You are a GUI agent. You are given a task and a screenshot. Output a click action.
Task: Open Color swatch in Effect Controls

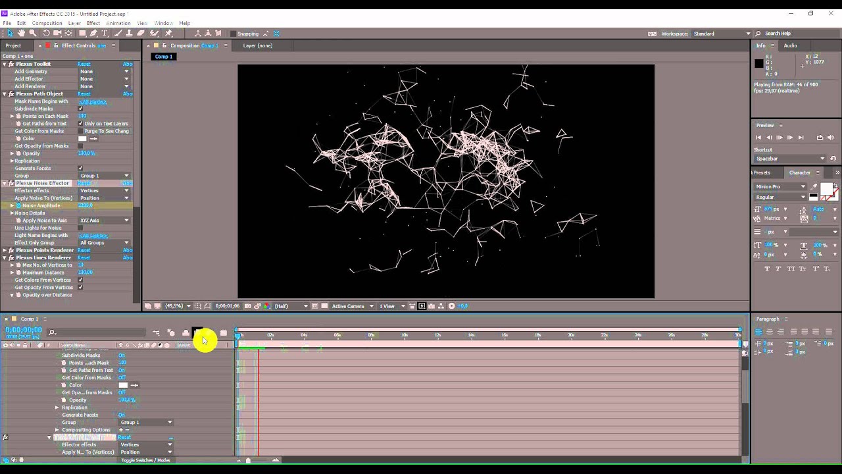pyautogui.click(x=82, y=139)
